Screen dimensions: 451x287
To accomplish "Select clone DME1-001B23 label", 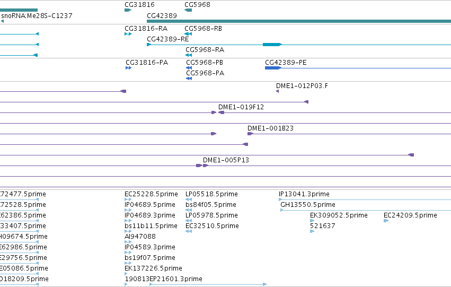I will click(271, 128).
